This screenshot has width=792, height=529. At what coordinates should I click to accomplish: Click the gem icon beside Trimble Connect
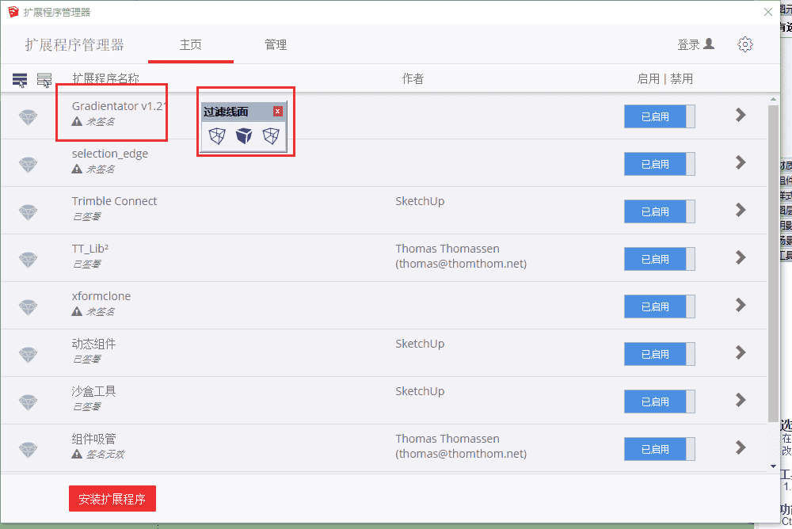click(29, 211)
